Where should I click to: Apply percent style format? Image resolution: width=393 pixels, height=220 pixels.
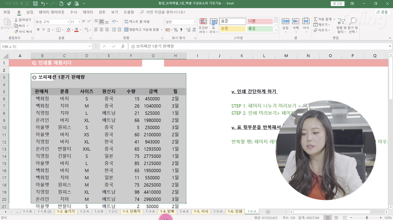click(176, 30)
